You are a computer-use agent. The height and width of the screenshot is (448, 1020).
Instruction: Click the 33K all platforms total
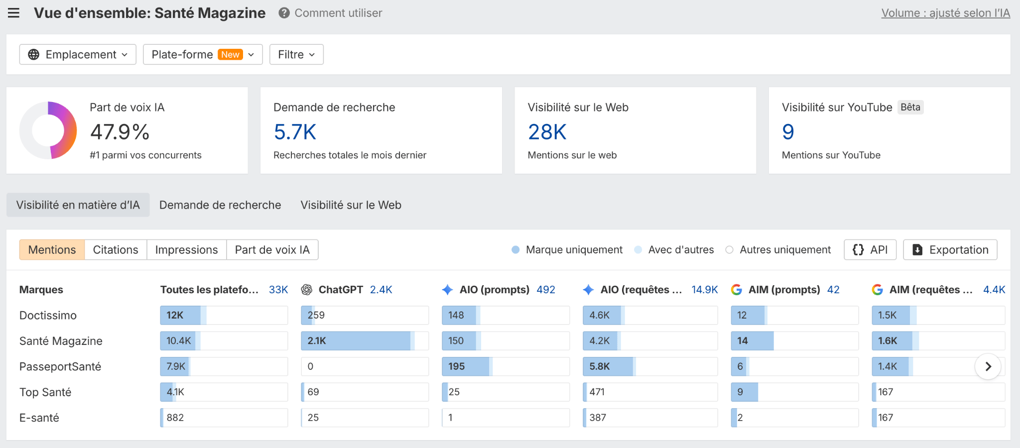click(278, 290)
